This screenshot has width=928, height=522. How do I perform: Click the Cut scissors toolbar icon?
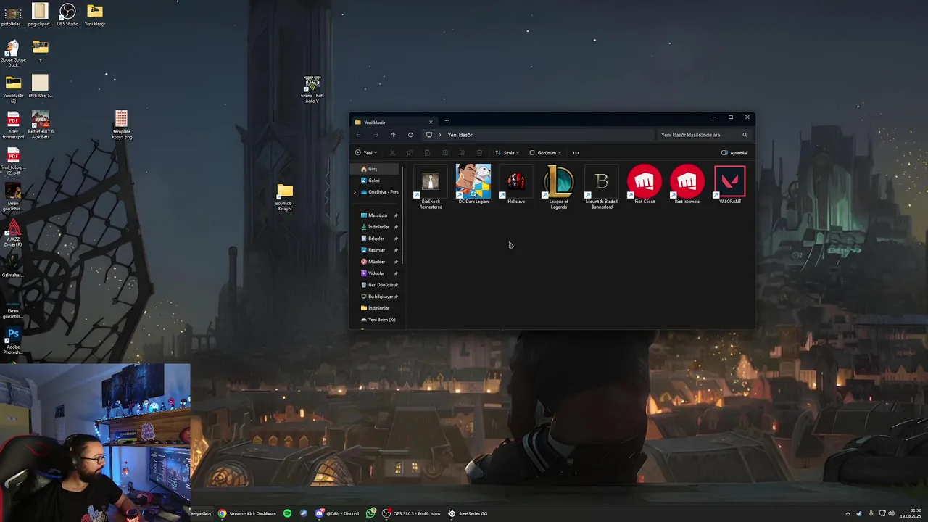(392, 153)
